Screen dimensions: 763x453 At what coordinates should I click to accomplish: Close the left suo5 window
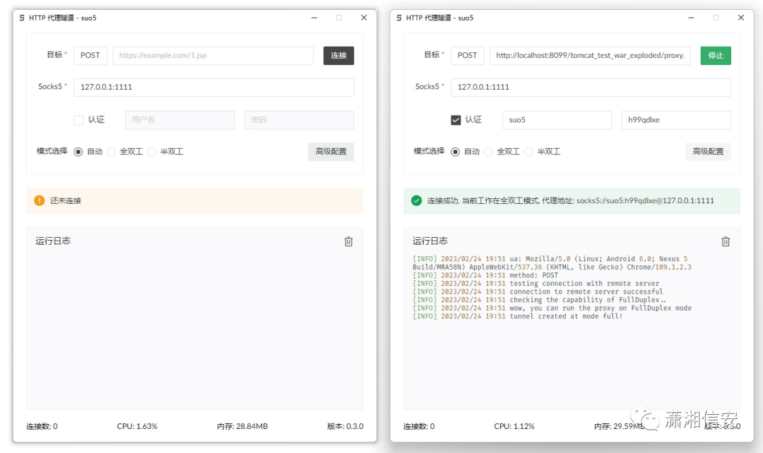[364, 18]
